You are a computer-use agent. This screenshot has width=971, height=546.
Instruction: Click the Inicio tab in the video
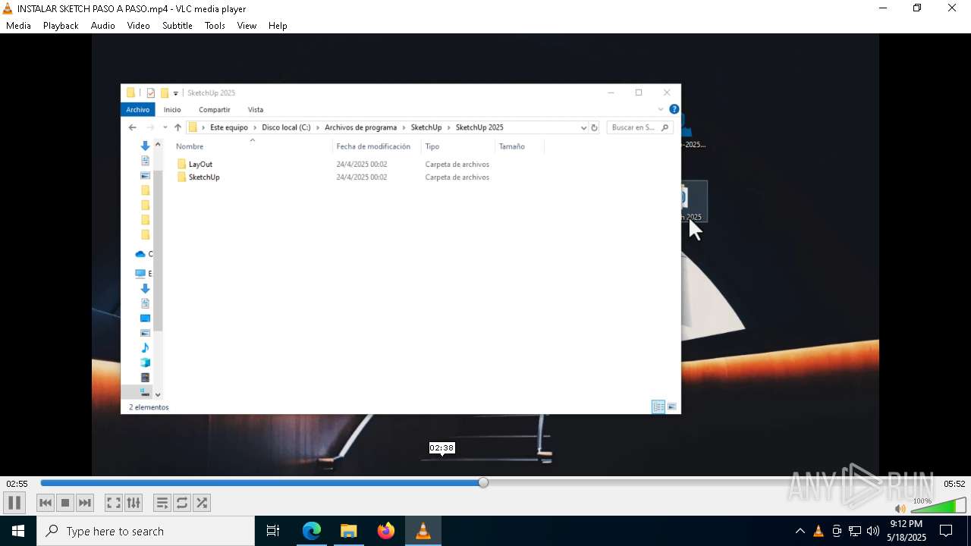tap(172, 110)
